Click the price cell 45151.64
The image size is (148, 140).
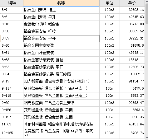point(132,124)
